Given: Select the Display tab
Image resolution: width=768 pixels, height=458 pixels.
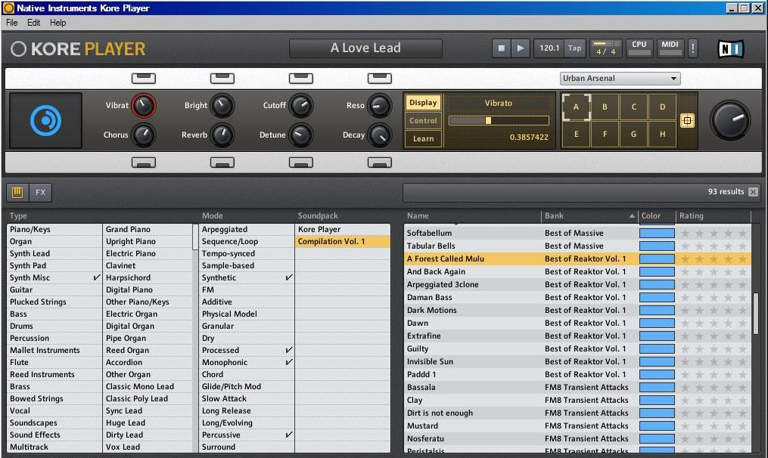Looking at the screenshot, I should tap(423, 103).
